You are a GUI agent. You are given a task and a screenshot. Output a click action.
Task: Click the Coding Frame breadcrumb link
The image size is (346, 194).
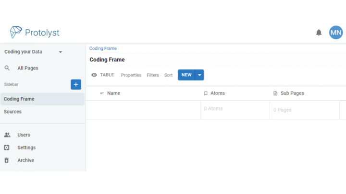click(x=103, y=48)
